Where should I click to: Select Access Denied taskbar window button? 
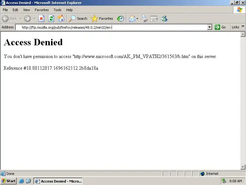click(x=58, y=181)
